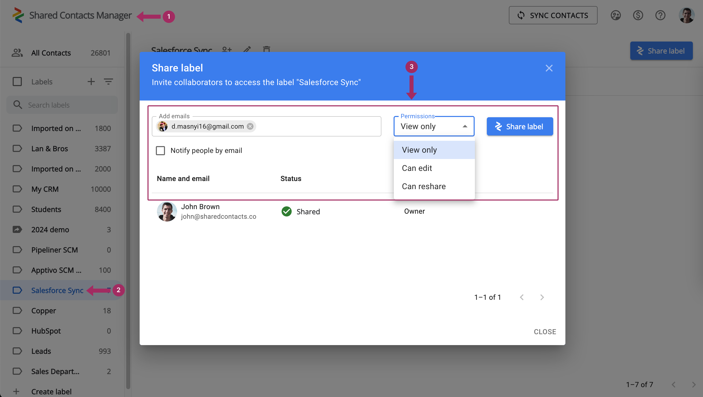The image size is (703, 397).
Task: Click SYNC CONTACTS button
Action: pos(553,15)
